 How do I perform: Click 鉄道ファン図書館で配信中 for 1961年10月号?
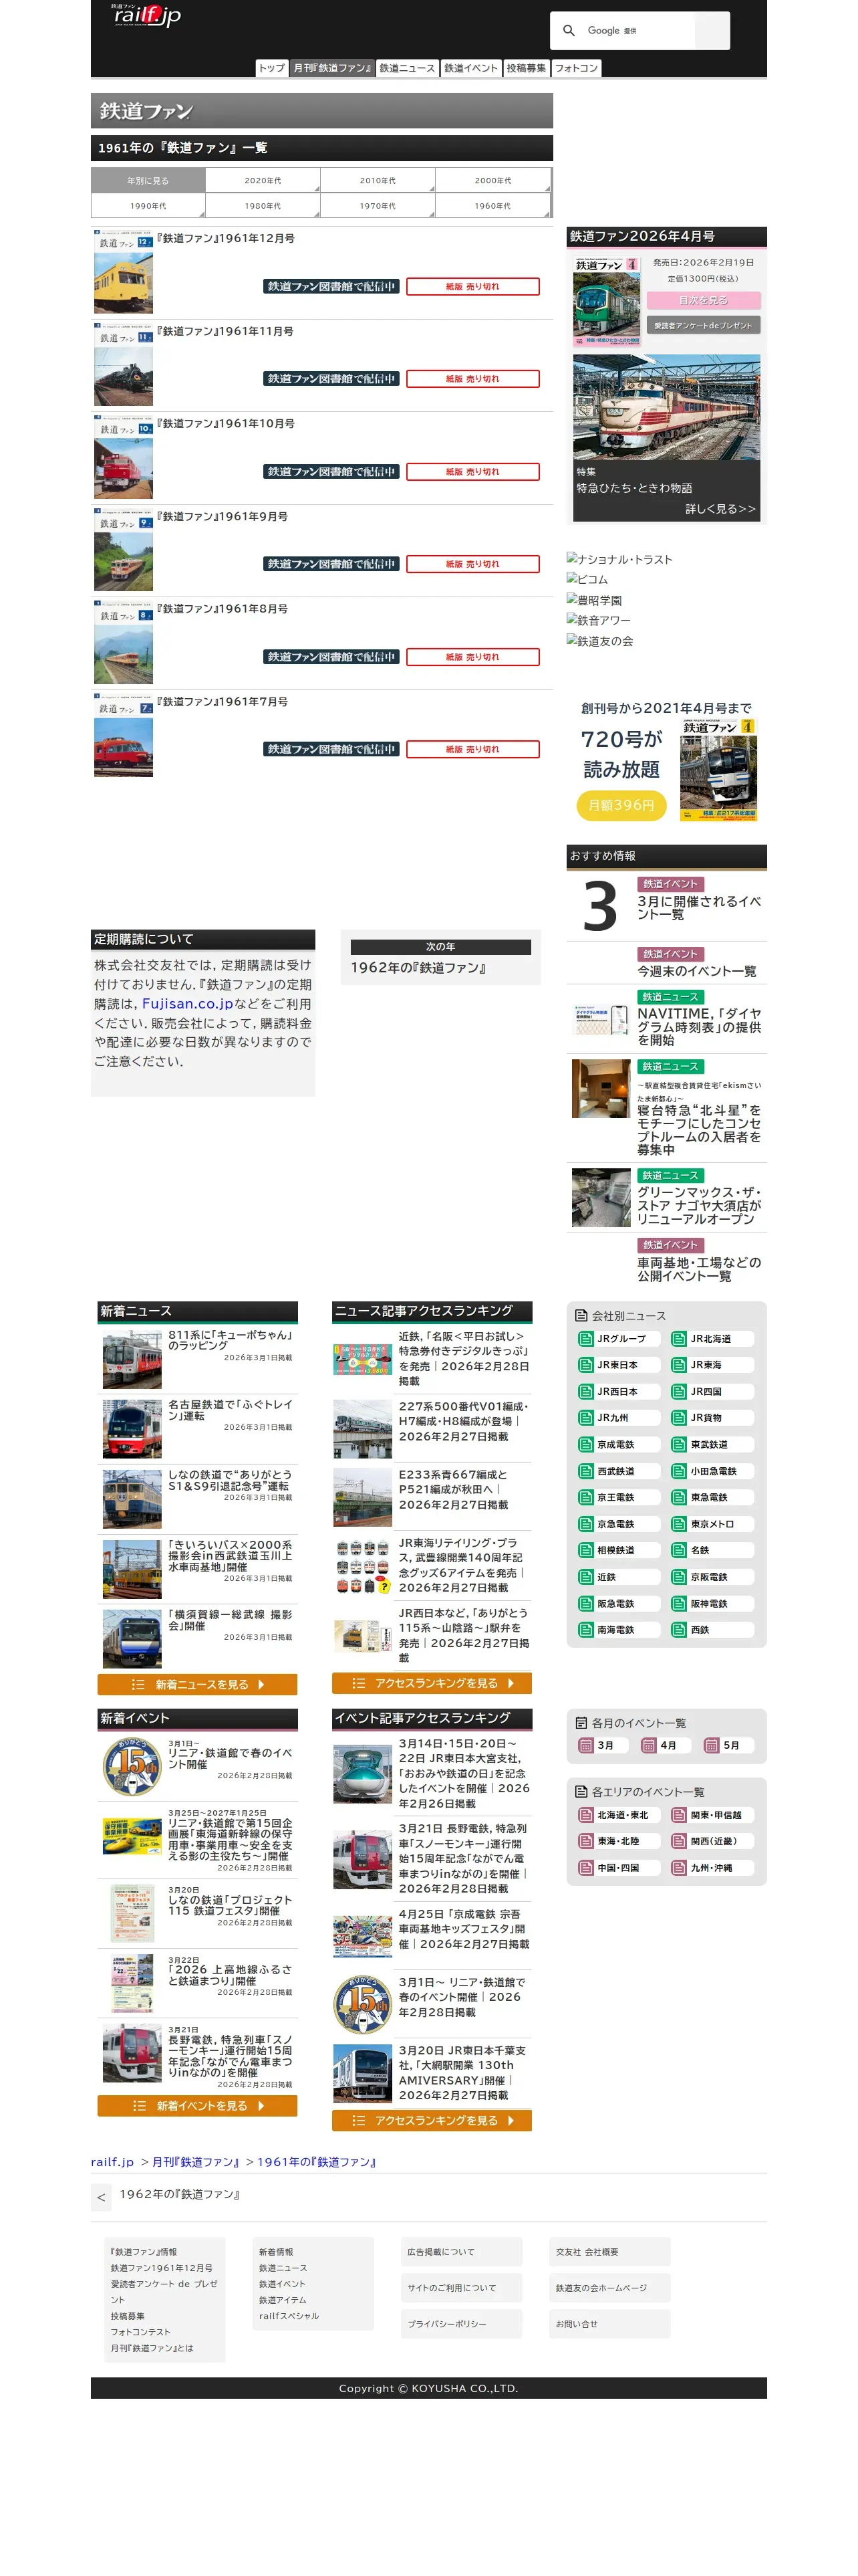[x=331, y=472]
